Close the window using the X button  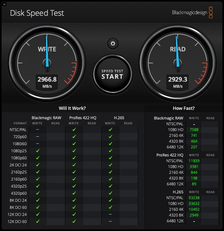[x=4, y=4]
